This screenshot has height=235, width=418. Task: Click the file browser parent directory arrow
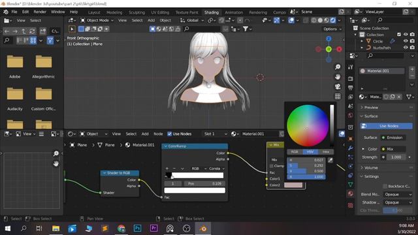pos(24,31)
